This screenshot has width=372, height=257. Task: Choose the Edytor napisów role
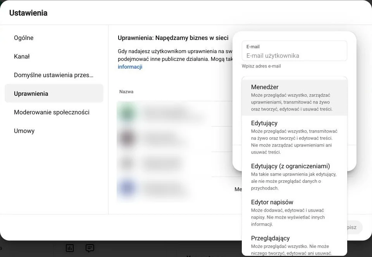click(294, 213)
